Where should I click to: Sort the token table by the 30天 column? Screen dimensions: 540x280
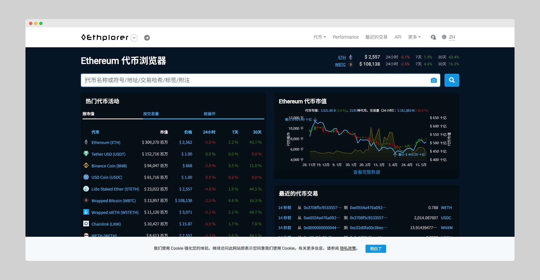(257, 132)
